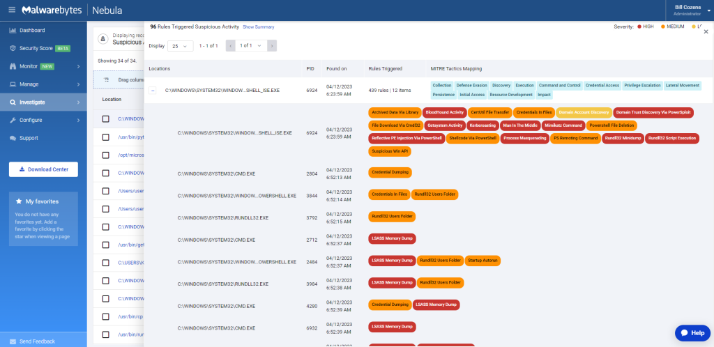The image size is (714, 347).
Task: Click the Defense Evasion MITRE tag
Action: [472, 85]
